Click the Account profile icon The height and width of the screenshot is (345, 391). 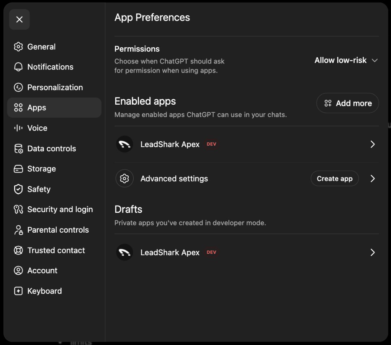click(x=18, y=270)
